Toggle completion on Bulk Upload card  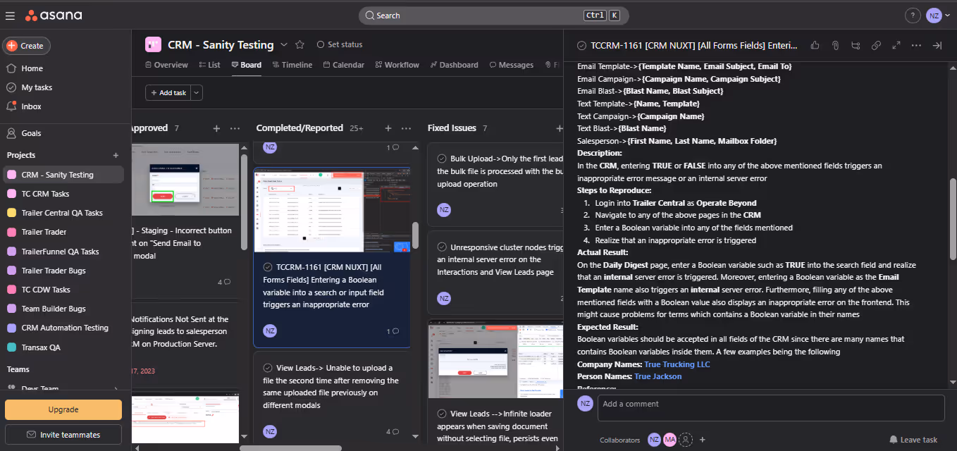point(442,159)
